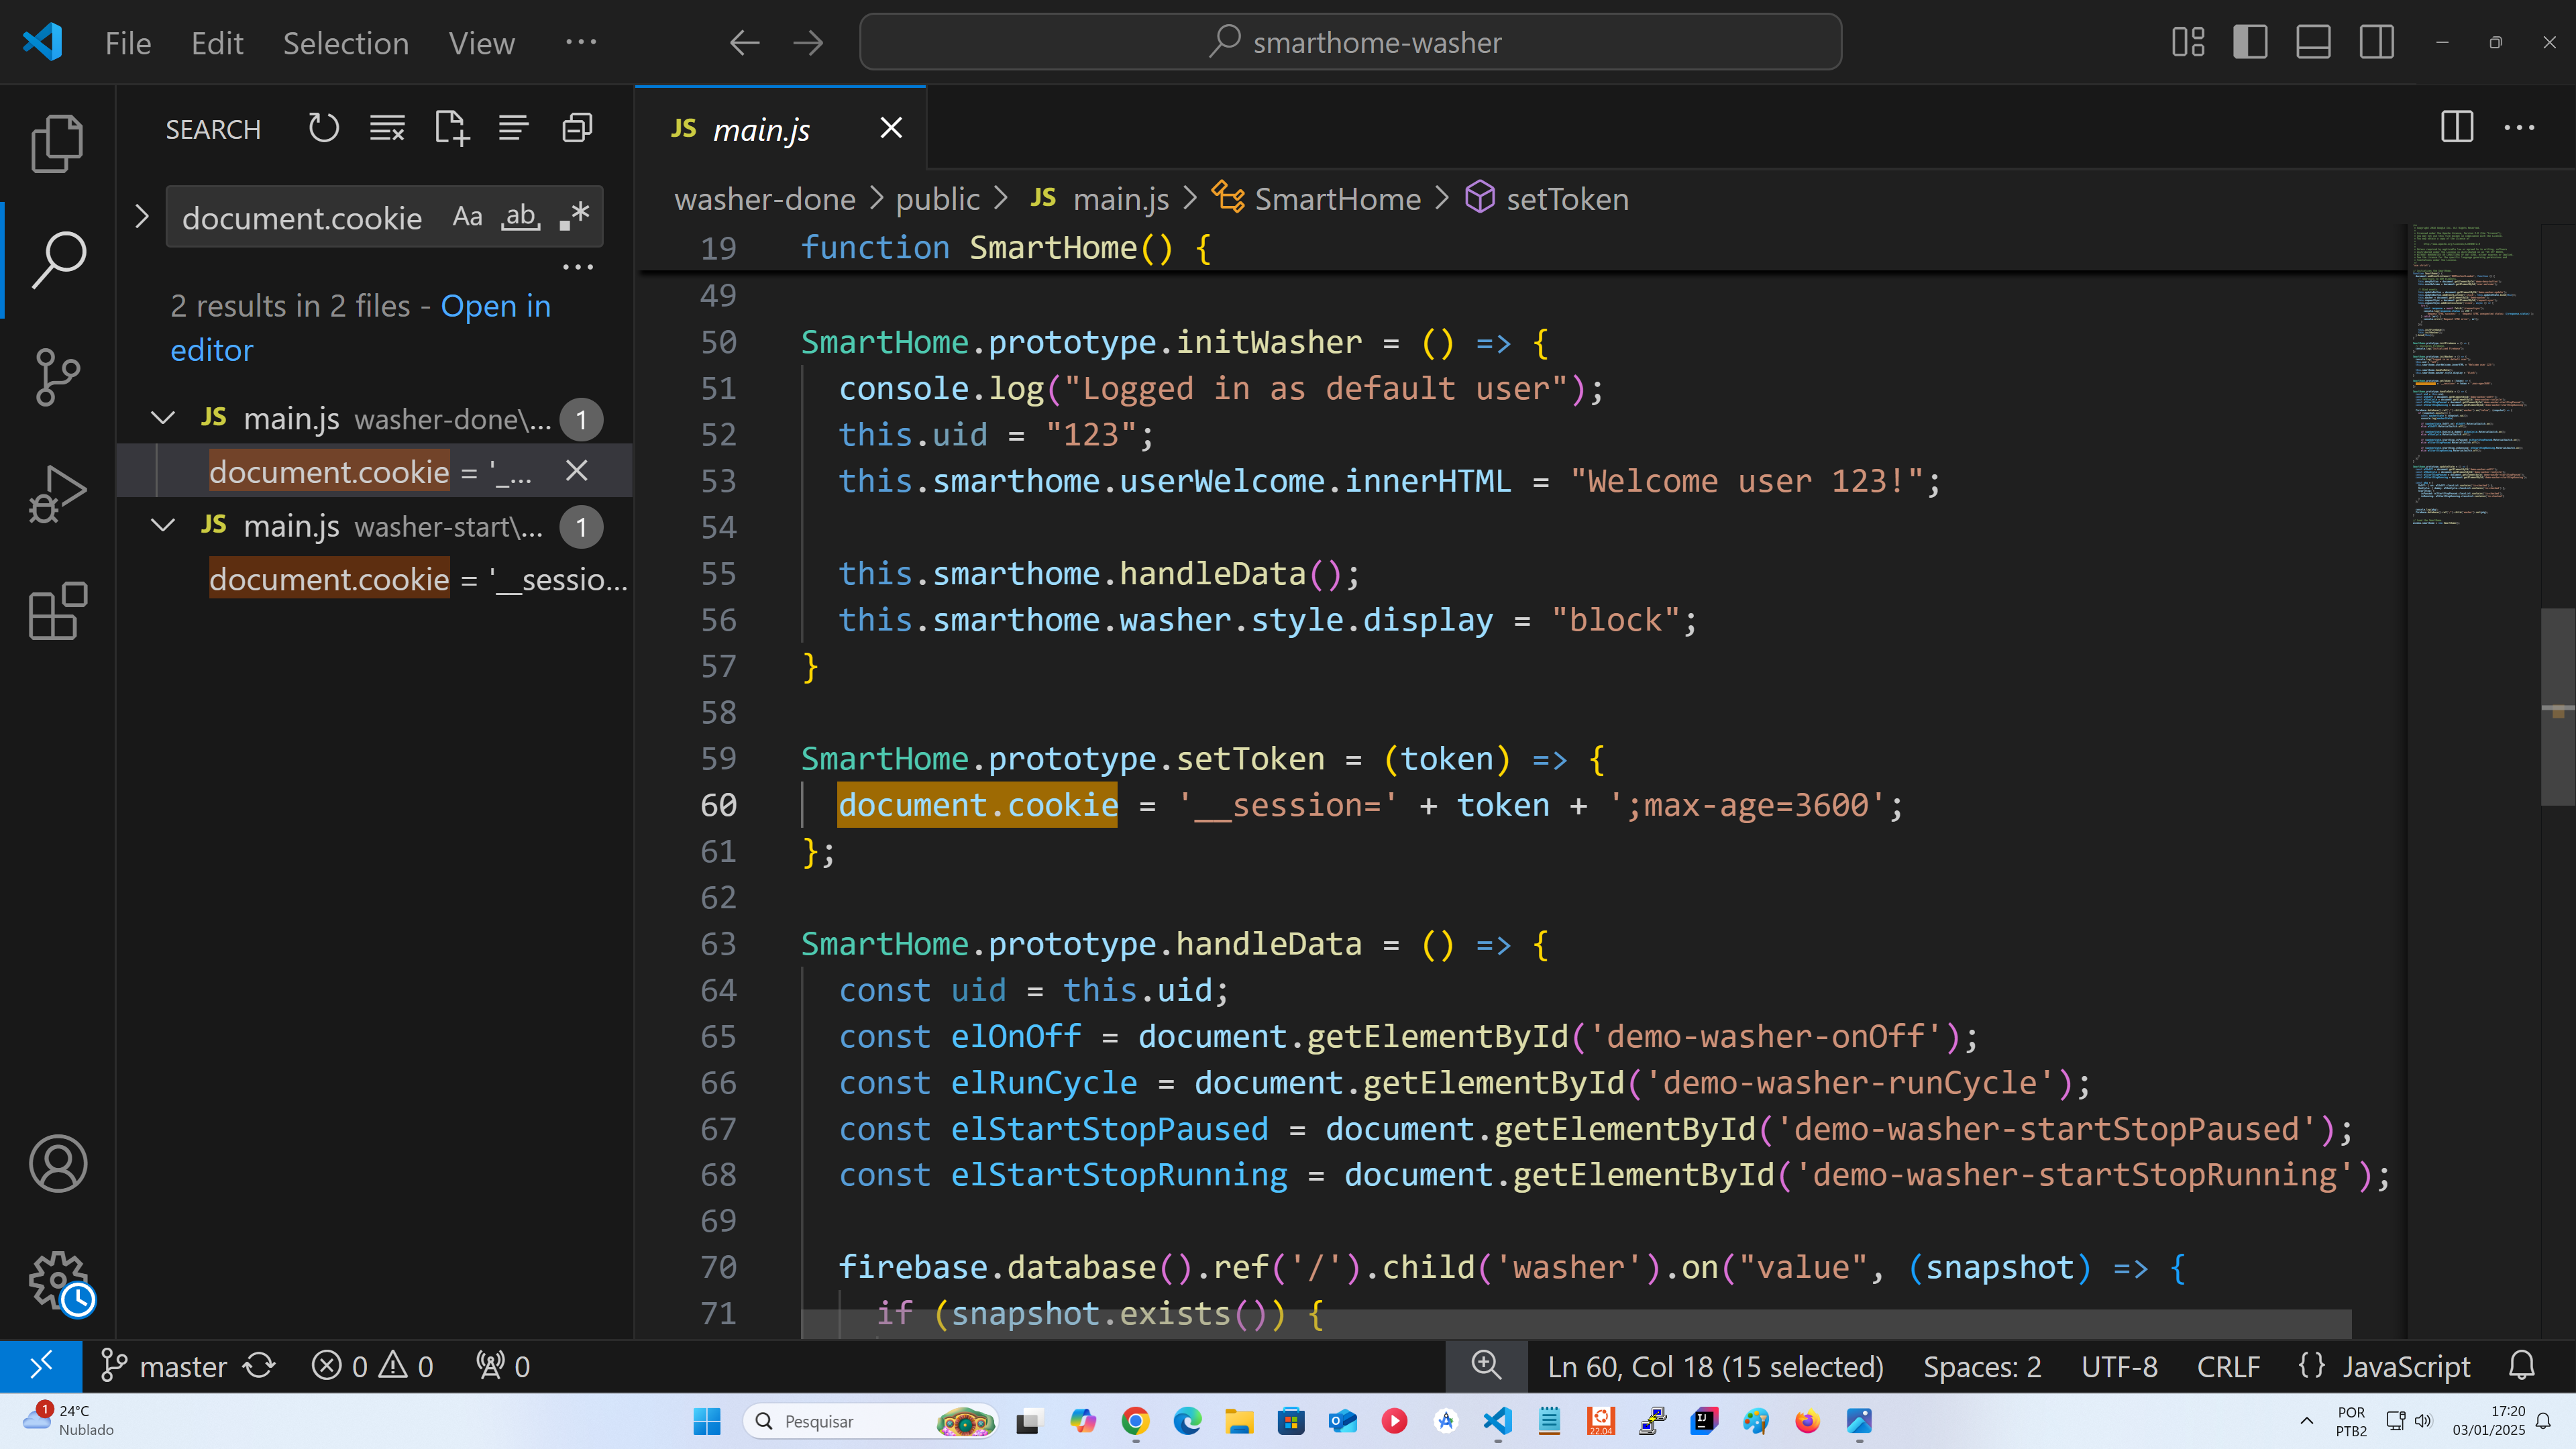The width and height of the screenshot is (2576, 1449).
Task: Toggle Match Whole Word option
Action: point(520,217)
